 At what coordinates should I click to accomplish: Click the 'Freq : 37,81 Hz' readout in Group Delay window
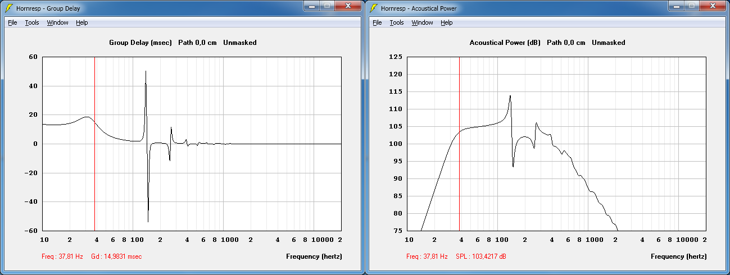(x=62, y=256)
